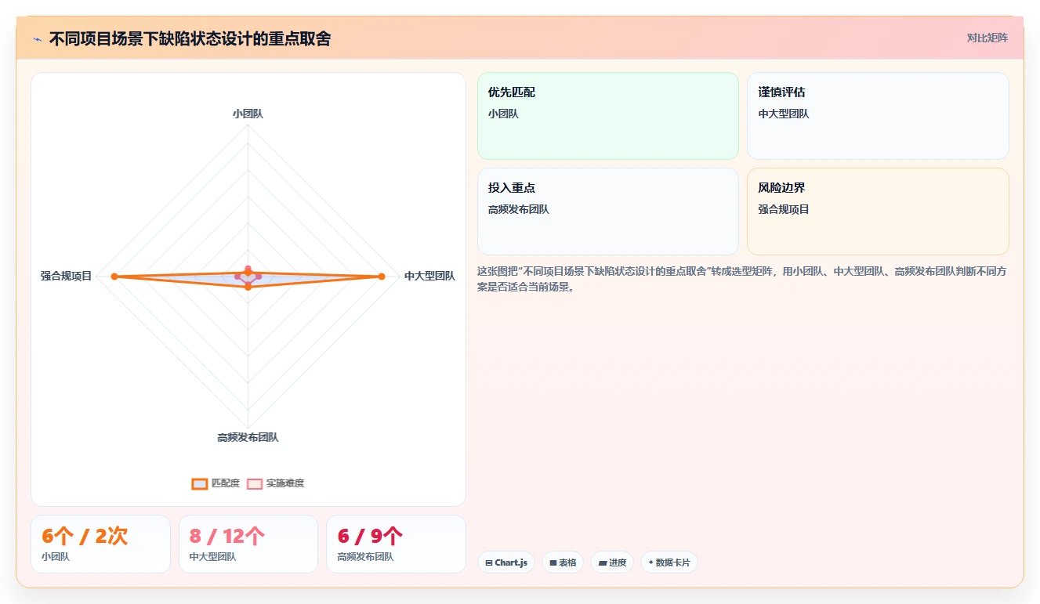
Task: Click 小团队 text in 优先匹配 card
Action: [x=503, y=114]
